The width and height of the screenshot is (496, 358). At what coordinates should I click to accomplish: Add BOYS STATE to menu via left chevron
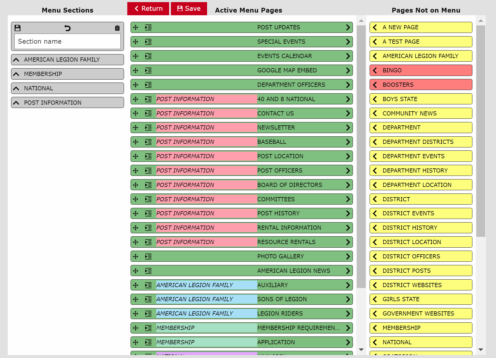point(375,99)
